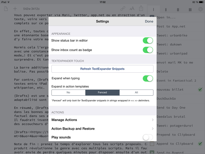Tap the Action Backup and Restore label
This screenshot has width=205, height=154.
(73, 129)
